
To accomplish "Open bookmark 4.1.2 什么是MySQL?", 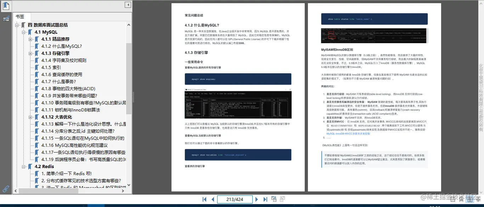I will click(x=62, y=46).
